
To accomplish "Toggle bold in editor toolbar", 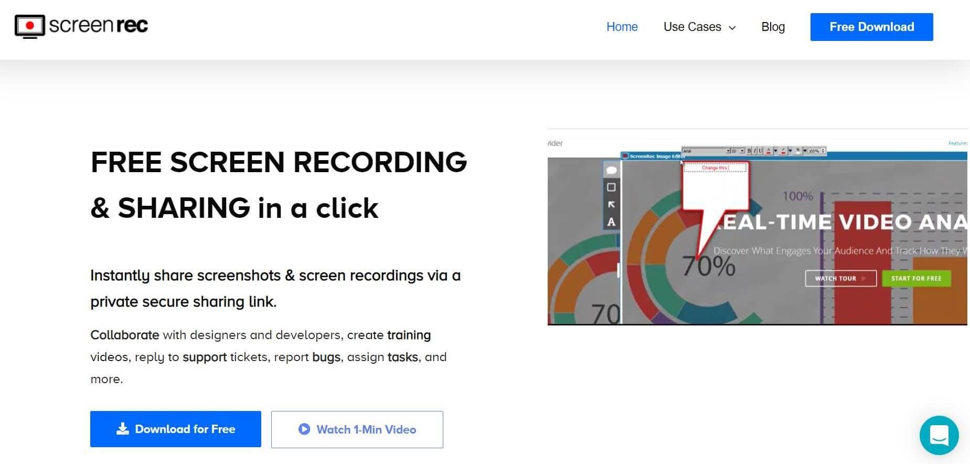I will point(750,151).
